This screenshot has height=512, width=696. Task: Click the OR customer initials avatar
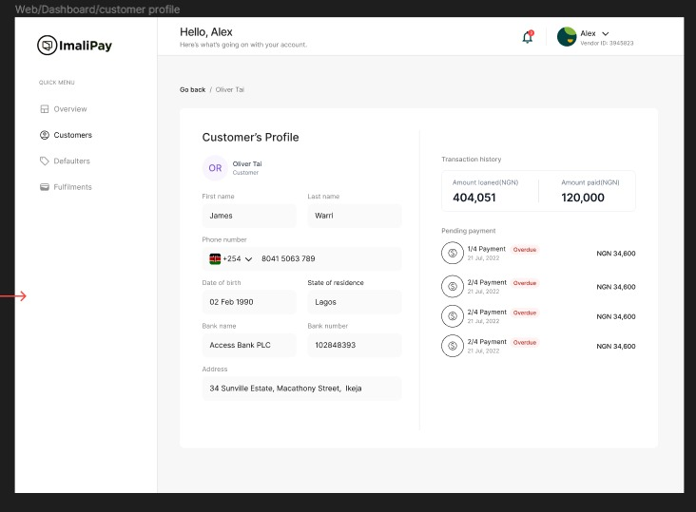[x=215, y=168]
